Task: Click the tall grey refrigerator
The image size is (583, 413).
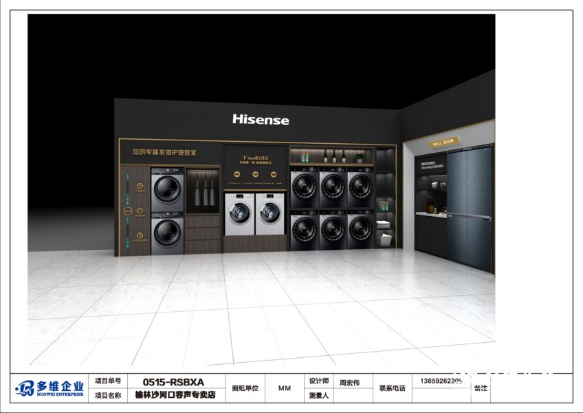Action: 470,207
